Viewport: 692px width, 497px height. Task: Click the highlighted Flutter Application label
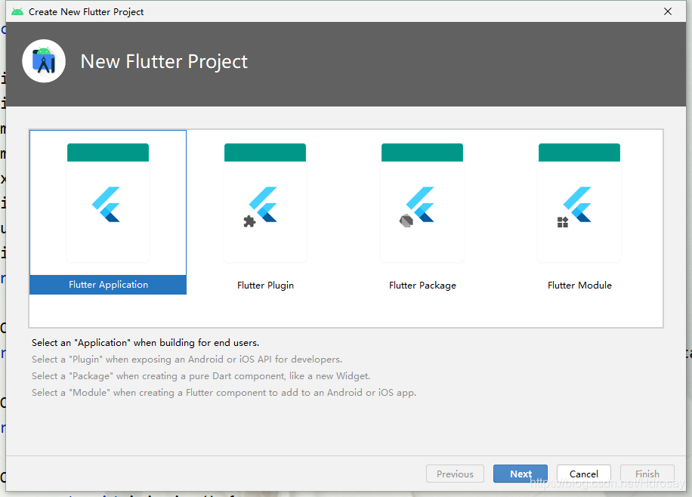[x=108, y=285]
